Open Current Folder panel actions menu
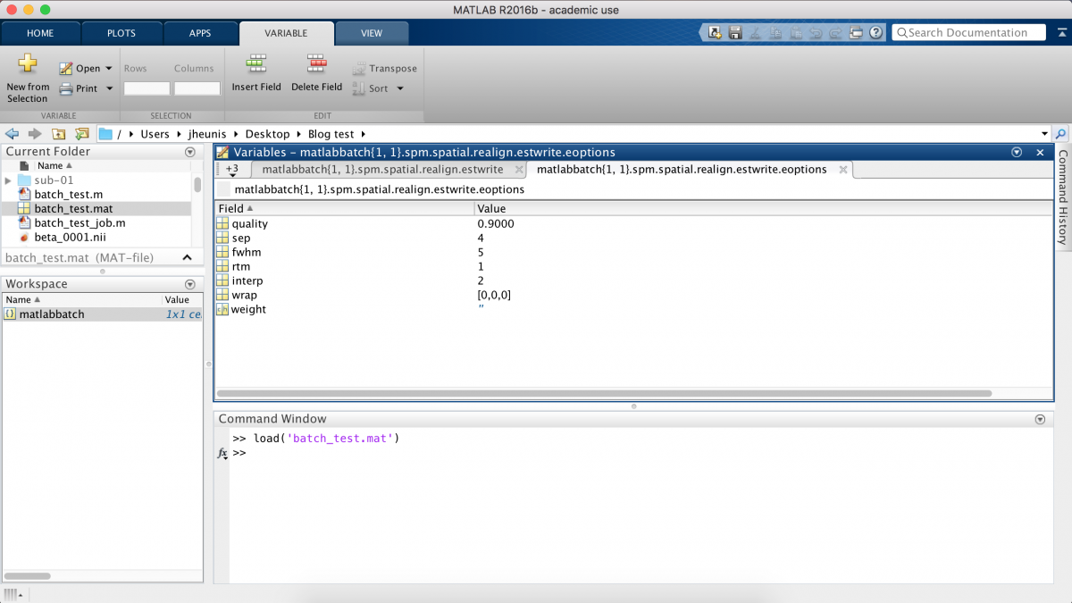This screenshot has height=603, width=1072. (189, 152)
